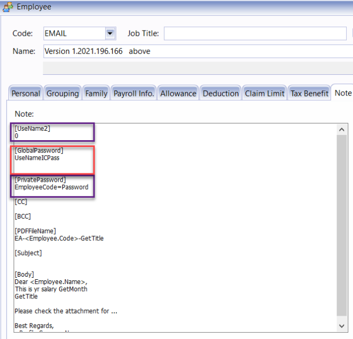
Task: Click the Note box vertical scrollbar thumb
Action: (342, 225)
